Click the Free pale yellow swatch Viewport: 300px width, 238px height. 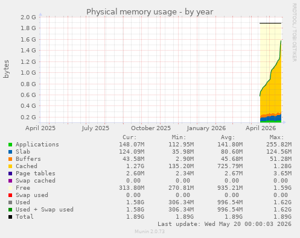click(10, 188)
